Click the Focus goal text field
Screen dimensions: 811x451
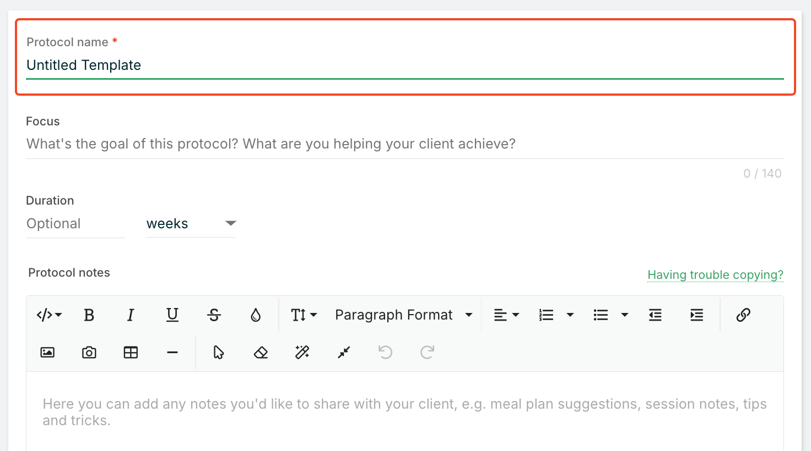[x=404, y=144]
